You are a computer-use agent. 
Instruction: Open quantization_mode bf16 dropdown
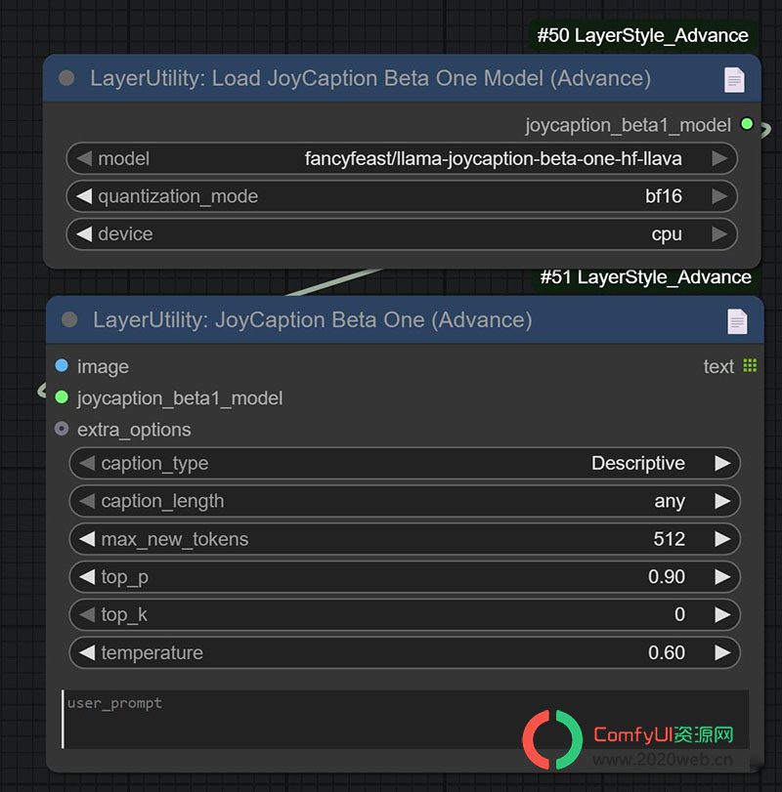(x=402, y=196)
